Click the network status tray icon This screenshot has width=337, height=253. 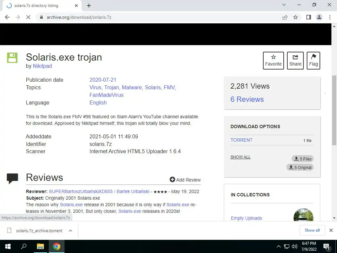coord(287,246)
